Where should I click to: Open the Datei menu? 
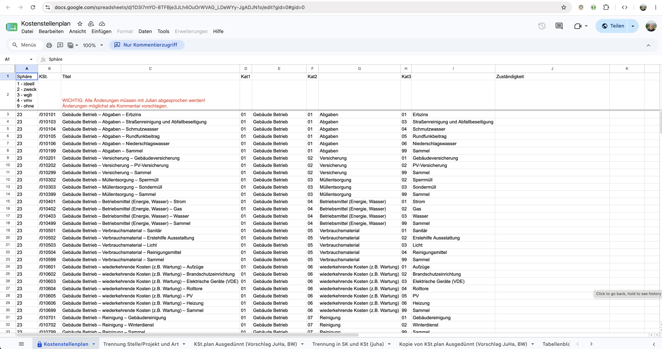[x=27, y=31]
